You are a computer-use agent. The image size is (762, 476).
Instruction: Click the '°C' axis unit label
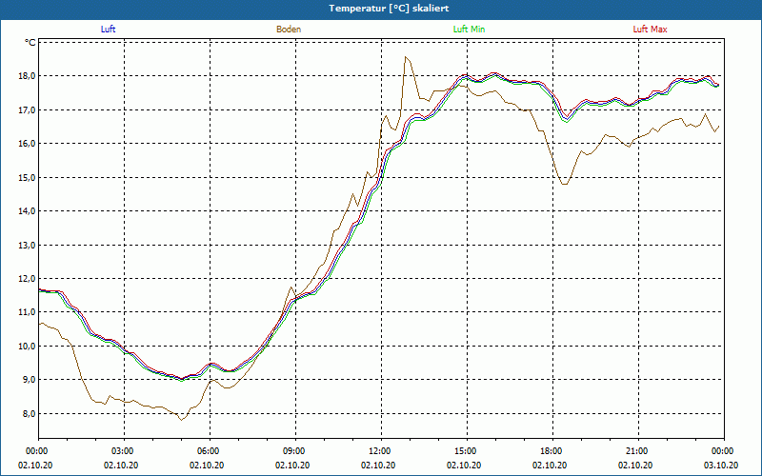pyautogui.click(x=30, y=43)
